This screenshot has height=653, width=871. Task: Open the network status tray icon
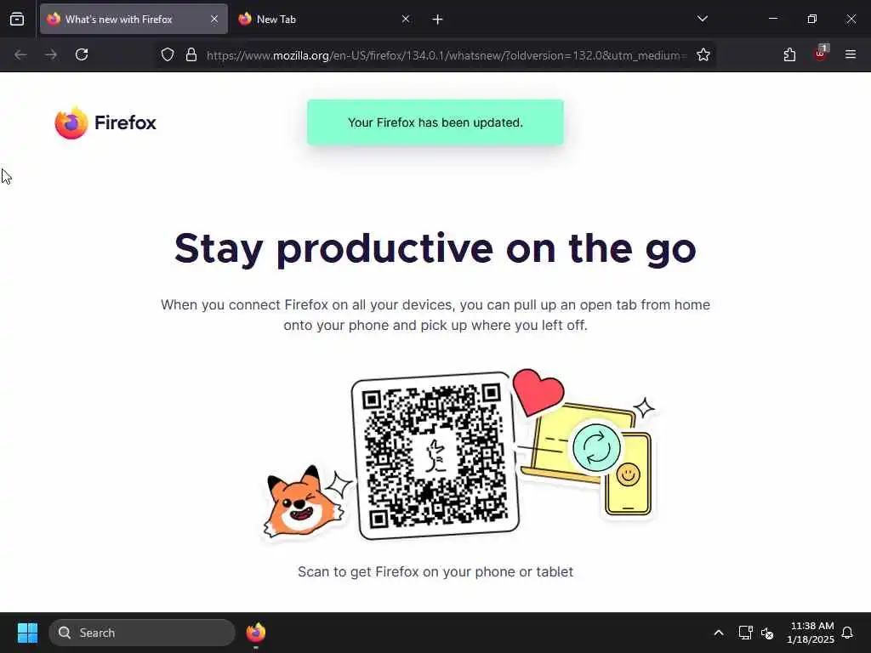click(745, 633)
